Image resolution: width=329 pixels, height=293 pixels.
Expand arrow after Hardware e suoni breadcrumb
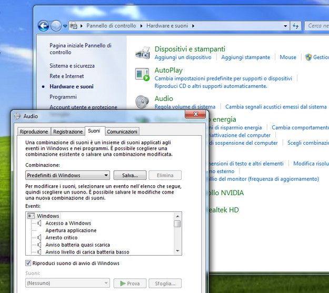pyautogui.click(x=193, y=26)
